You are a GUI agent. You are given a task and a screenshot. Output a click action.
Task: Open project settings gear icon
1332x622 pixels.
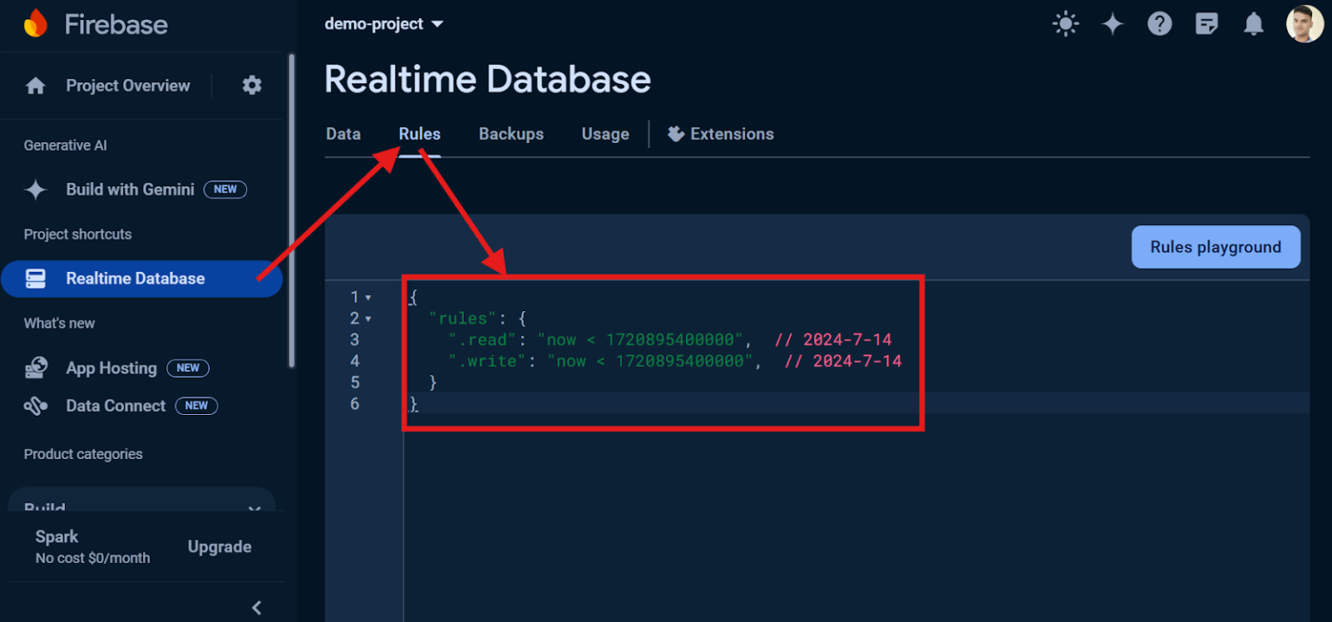pyautogui.click(x=251, y=85)
